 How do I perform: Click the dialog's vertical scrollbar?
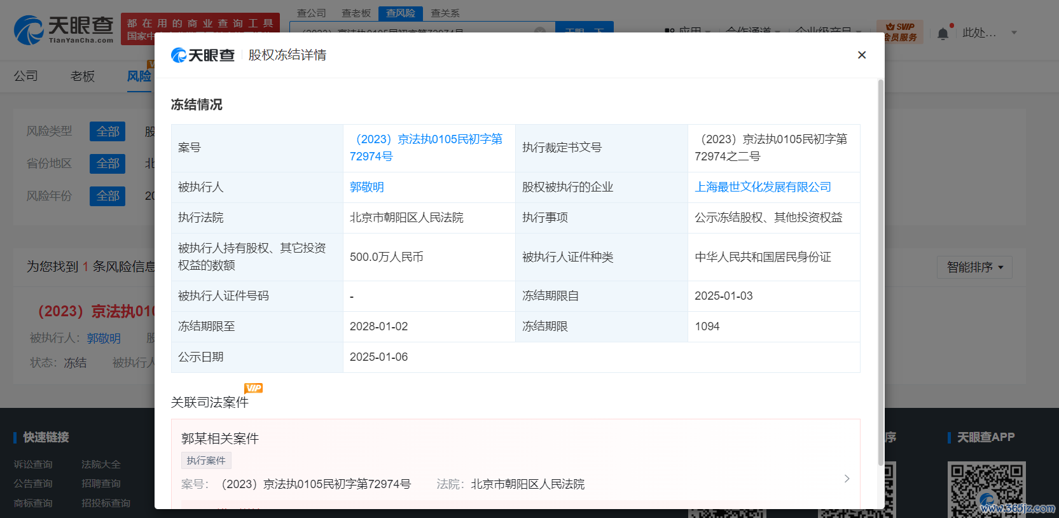880,272
